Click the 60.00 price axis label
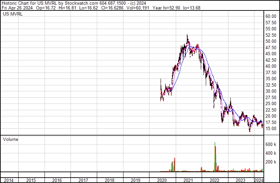This screenshot has width=280, height=183. 271,16
